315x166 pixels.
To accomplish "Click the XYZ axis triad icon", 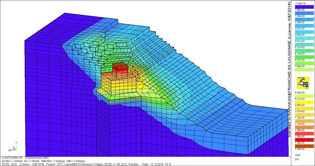I will (13, 146).
